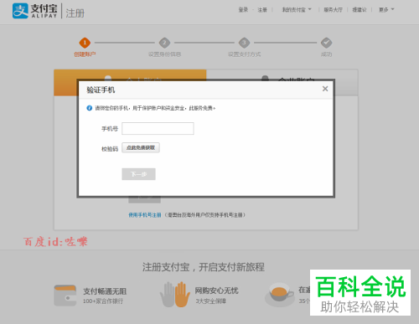
Task: Click the 下一步 button in the dialog
Action: [x=138, y=174]
